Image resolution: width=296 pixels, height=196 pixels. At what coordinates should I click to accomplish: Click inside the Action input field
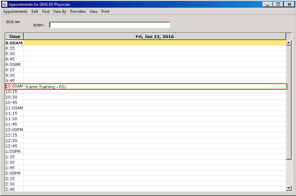point(109,25)
